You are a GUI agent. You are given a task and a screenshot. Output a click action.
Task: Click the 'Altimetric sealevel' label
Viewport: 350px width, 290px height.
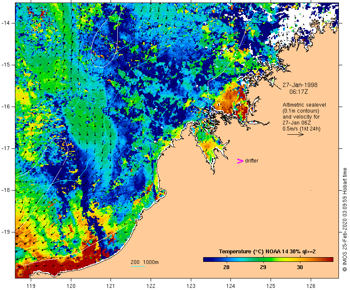304,105
